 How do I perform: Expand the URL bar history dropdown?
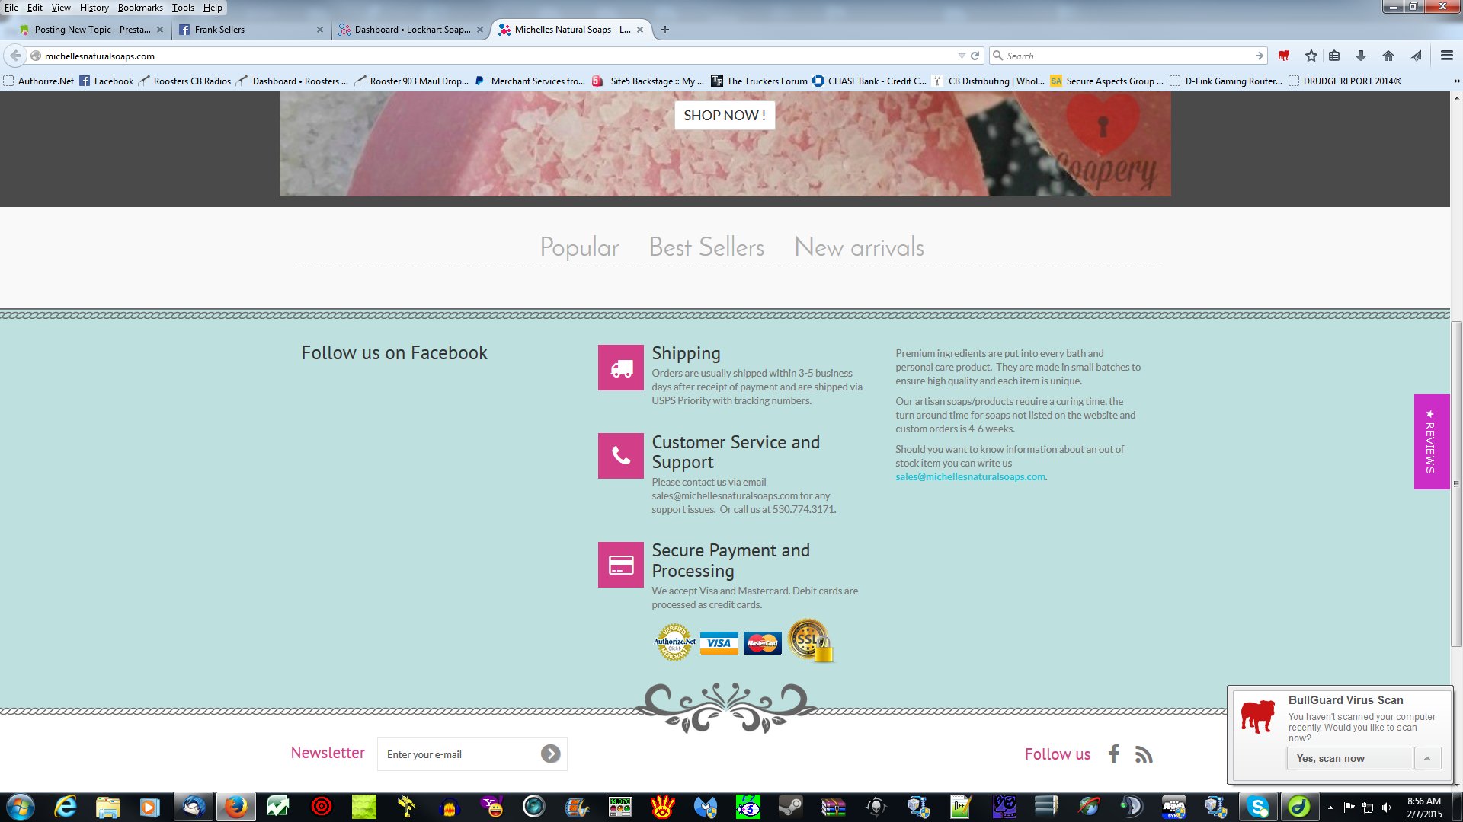pyautogui.click(x=961, y=56)
